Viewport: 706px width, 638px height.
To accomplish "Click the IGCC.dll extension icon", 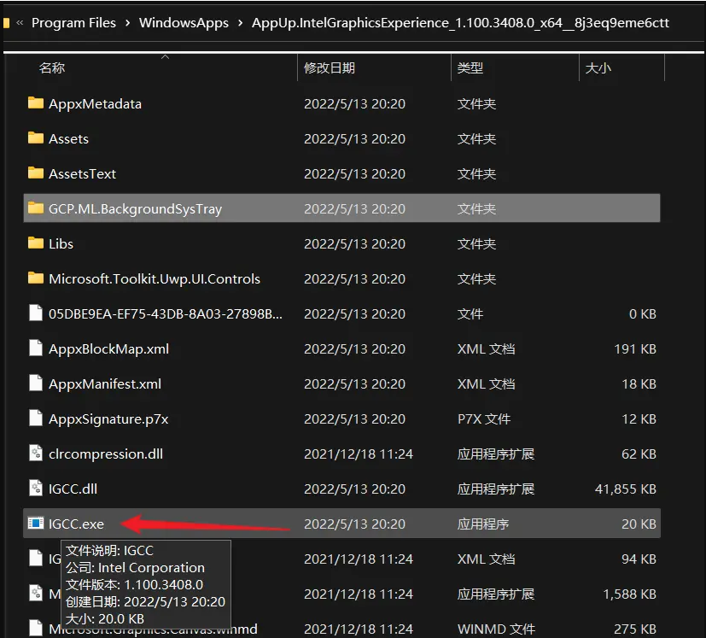I will (x=36, y=489).
